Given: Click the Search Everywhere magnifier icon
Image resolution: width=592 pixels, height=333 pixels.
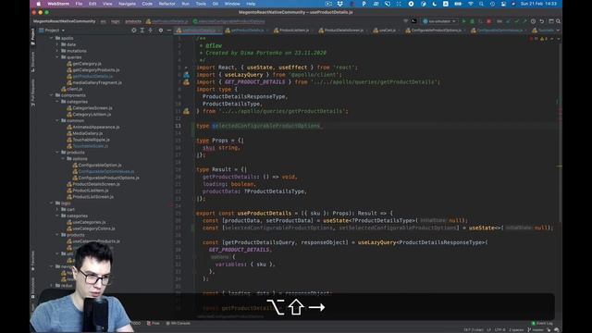Looking at the screenshot, I should tap(559, 21).
